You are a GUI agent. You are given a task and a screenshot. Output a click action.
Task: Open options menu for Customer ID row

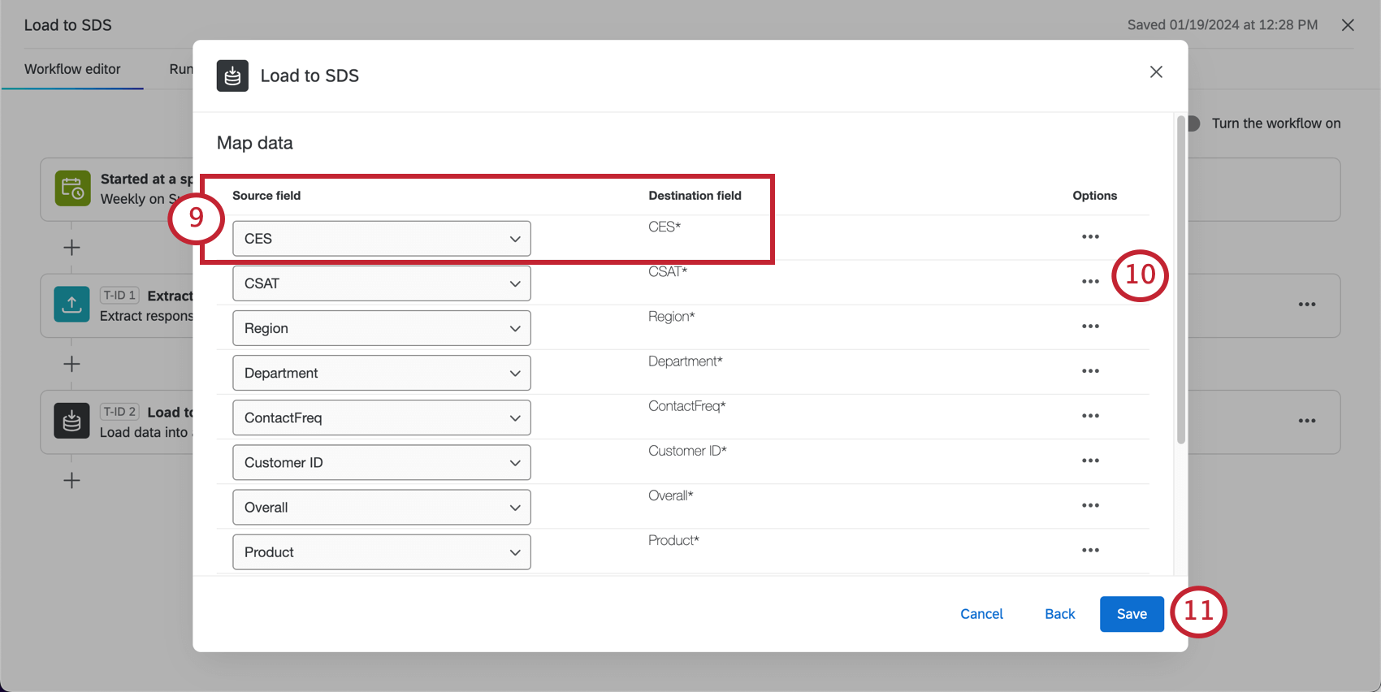[1090, 461]
